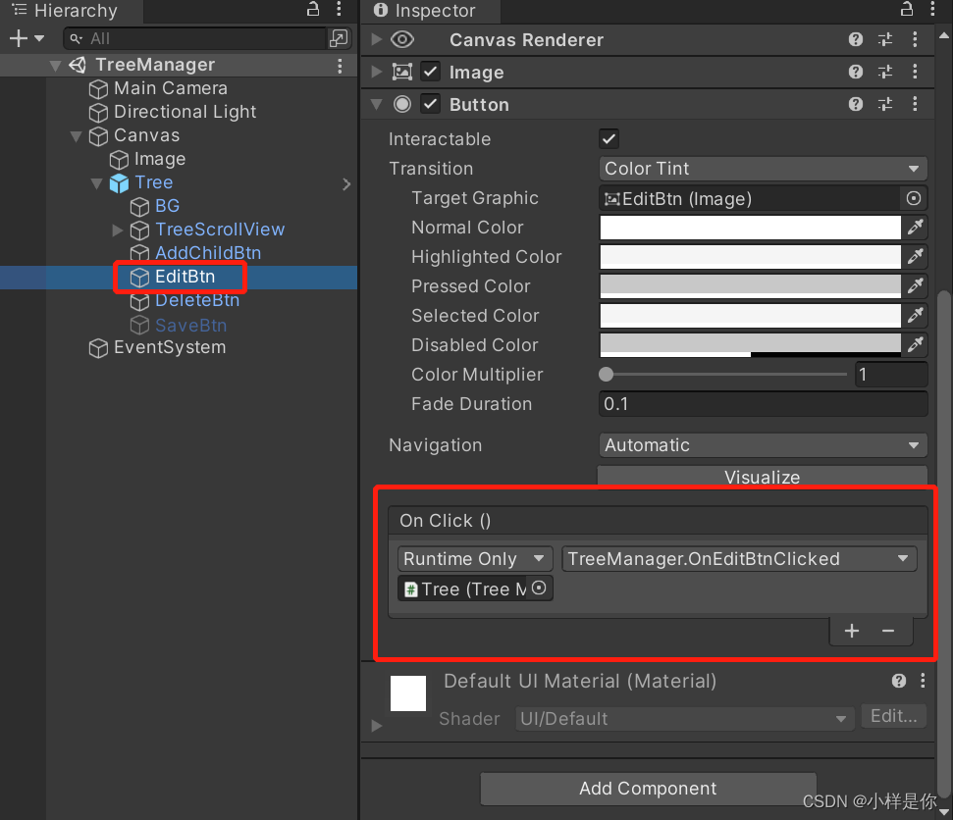Disable the Image component checkbox
Screen dimensions: 953x820
pyautogui.click(x=430, y=72)
